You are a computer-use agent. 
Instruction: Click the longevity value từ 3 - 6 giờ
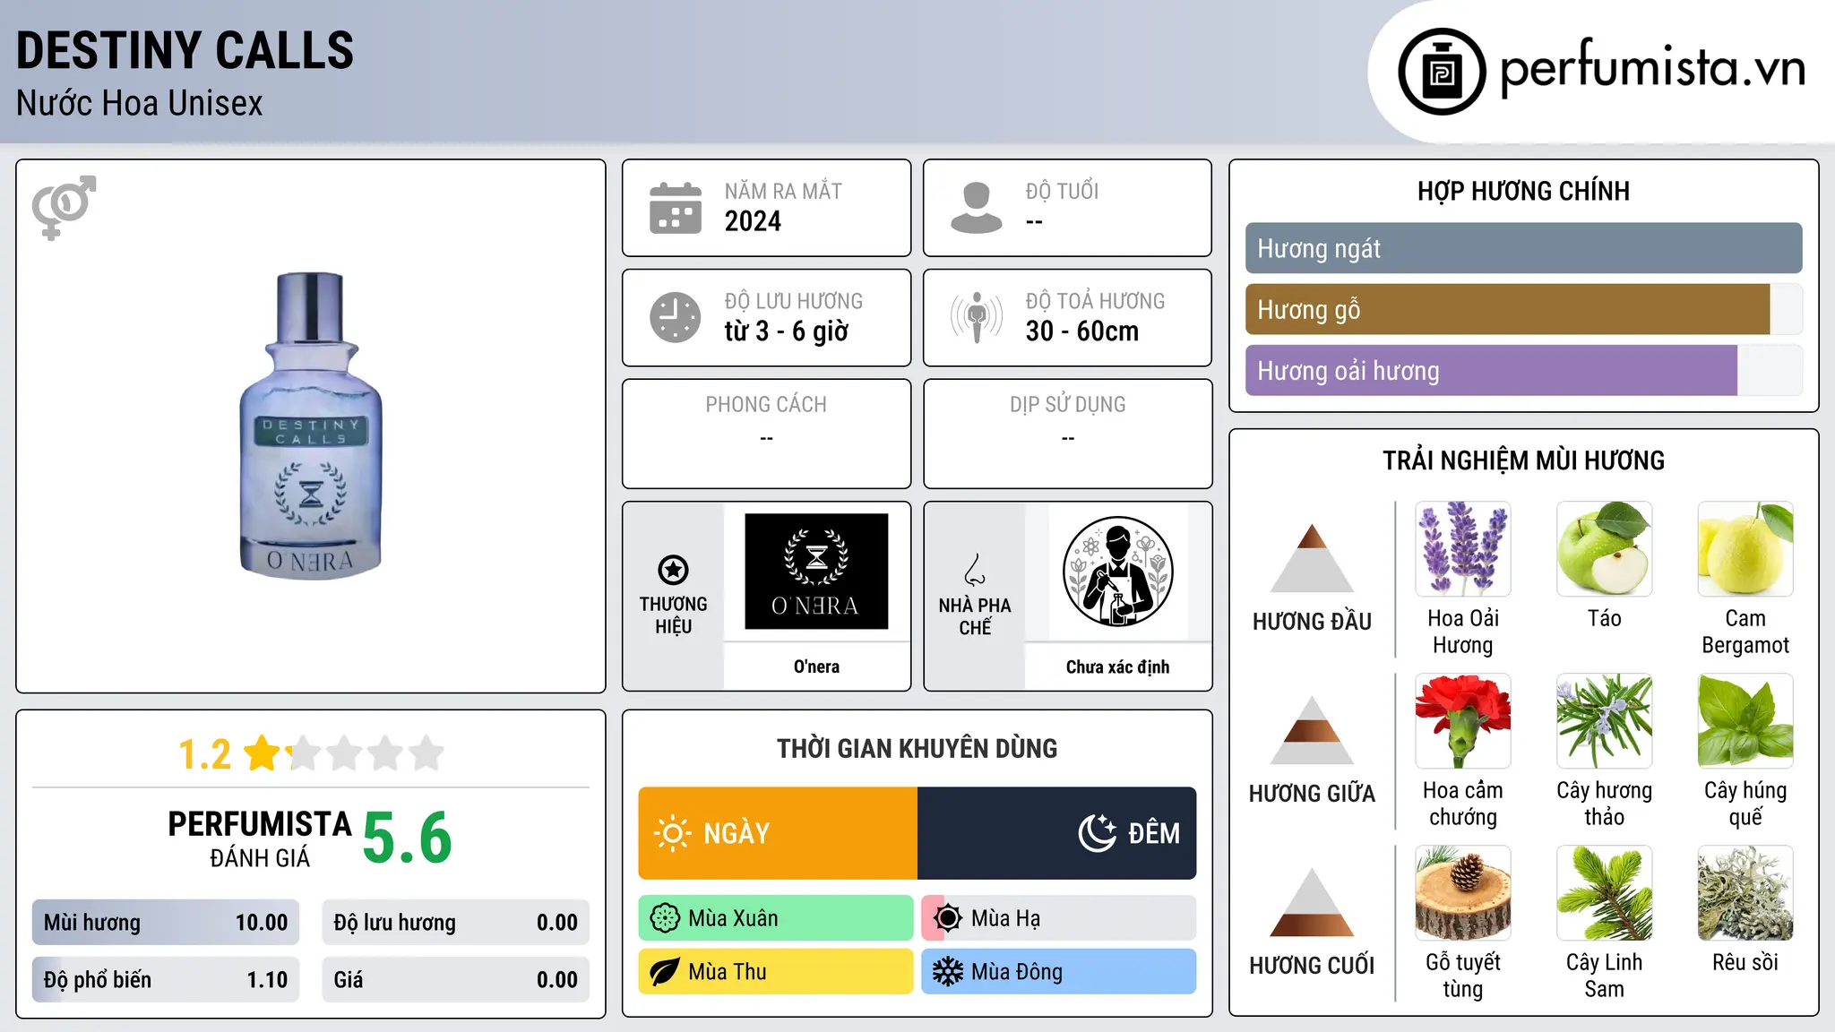[787, 331]
